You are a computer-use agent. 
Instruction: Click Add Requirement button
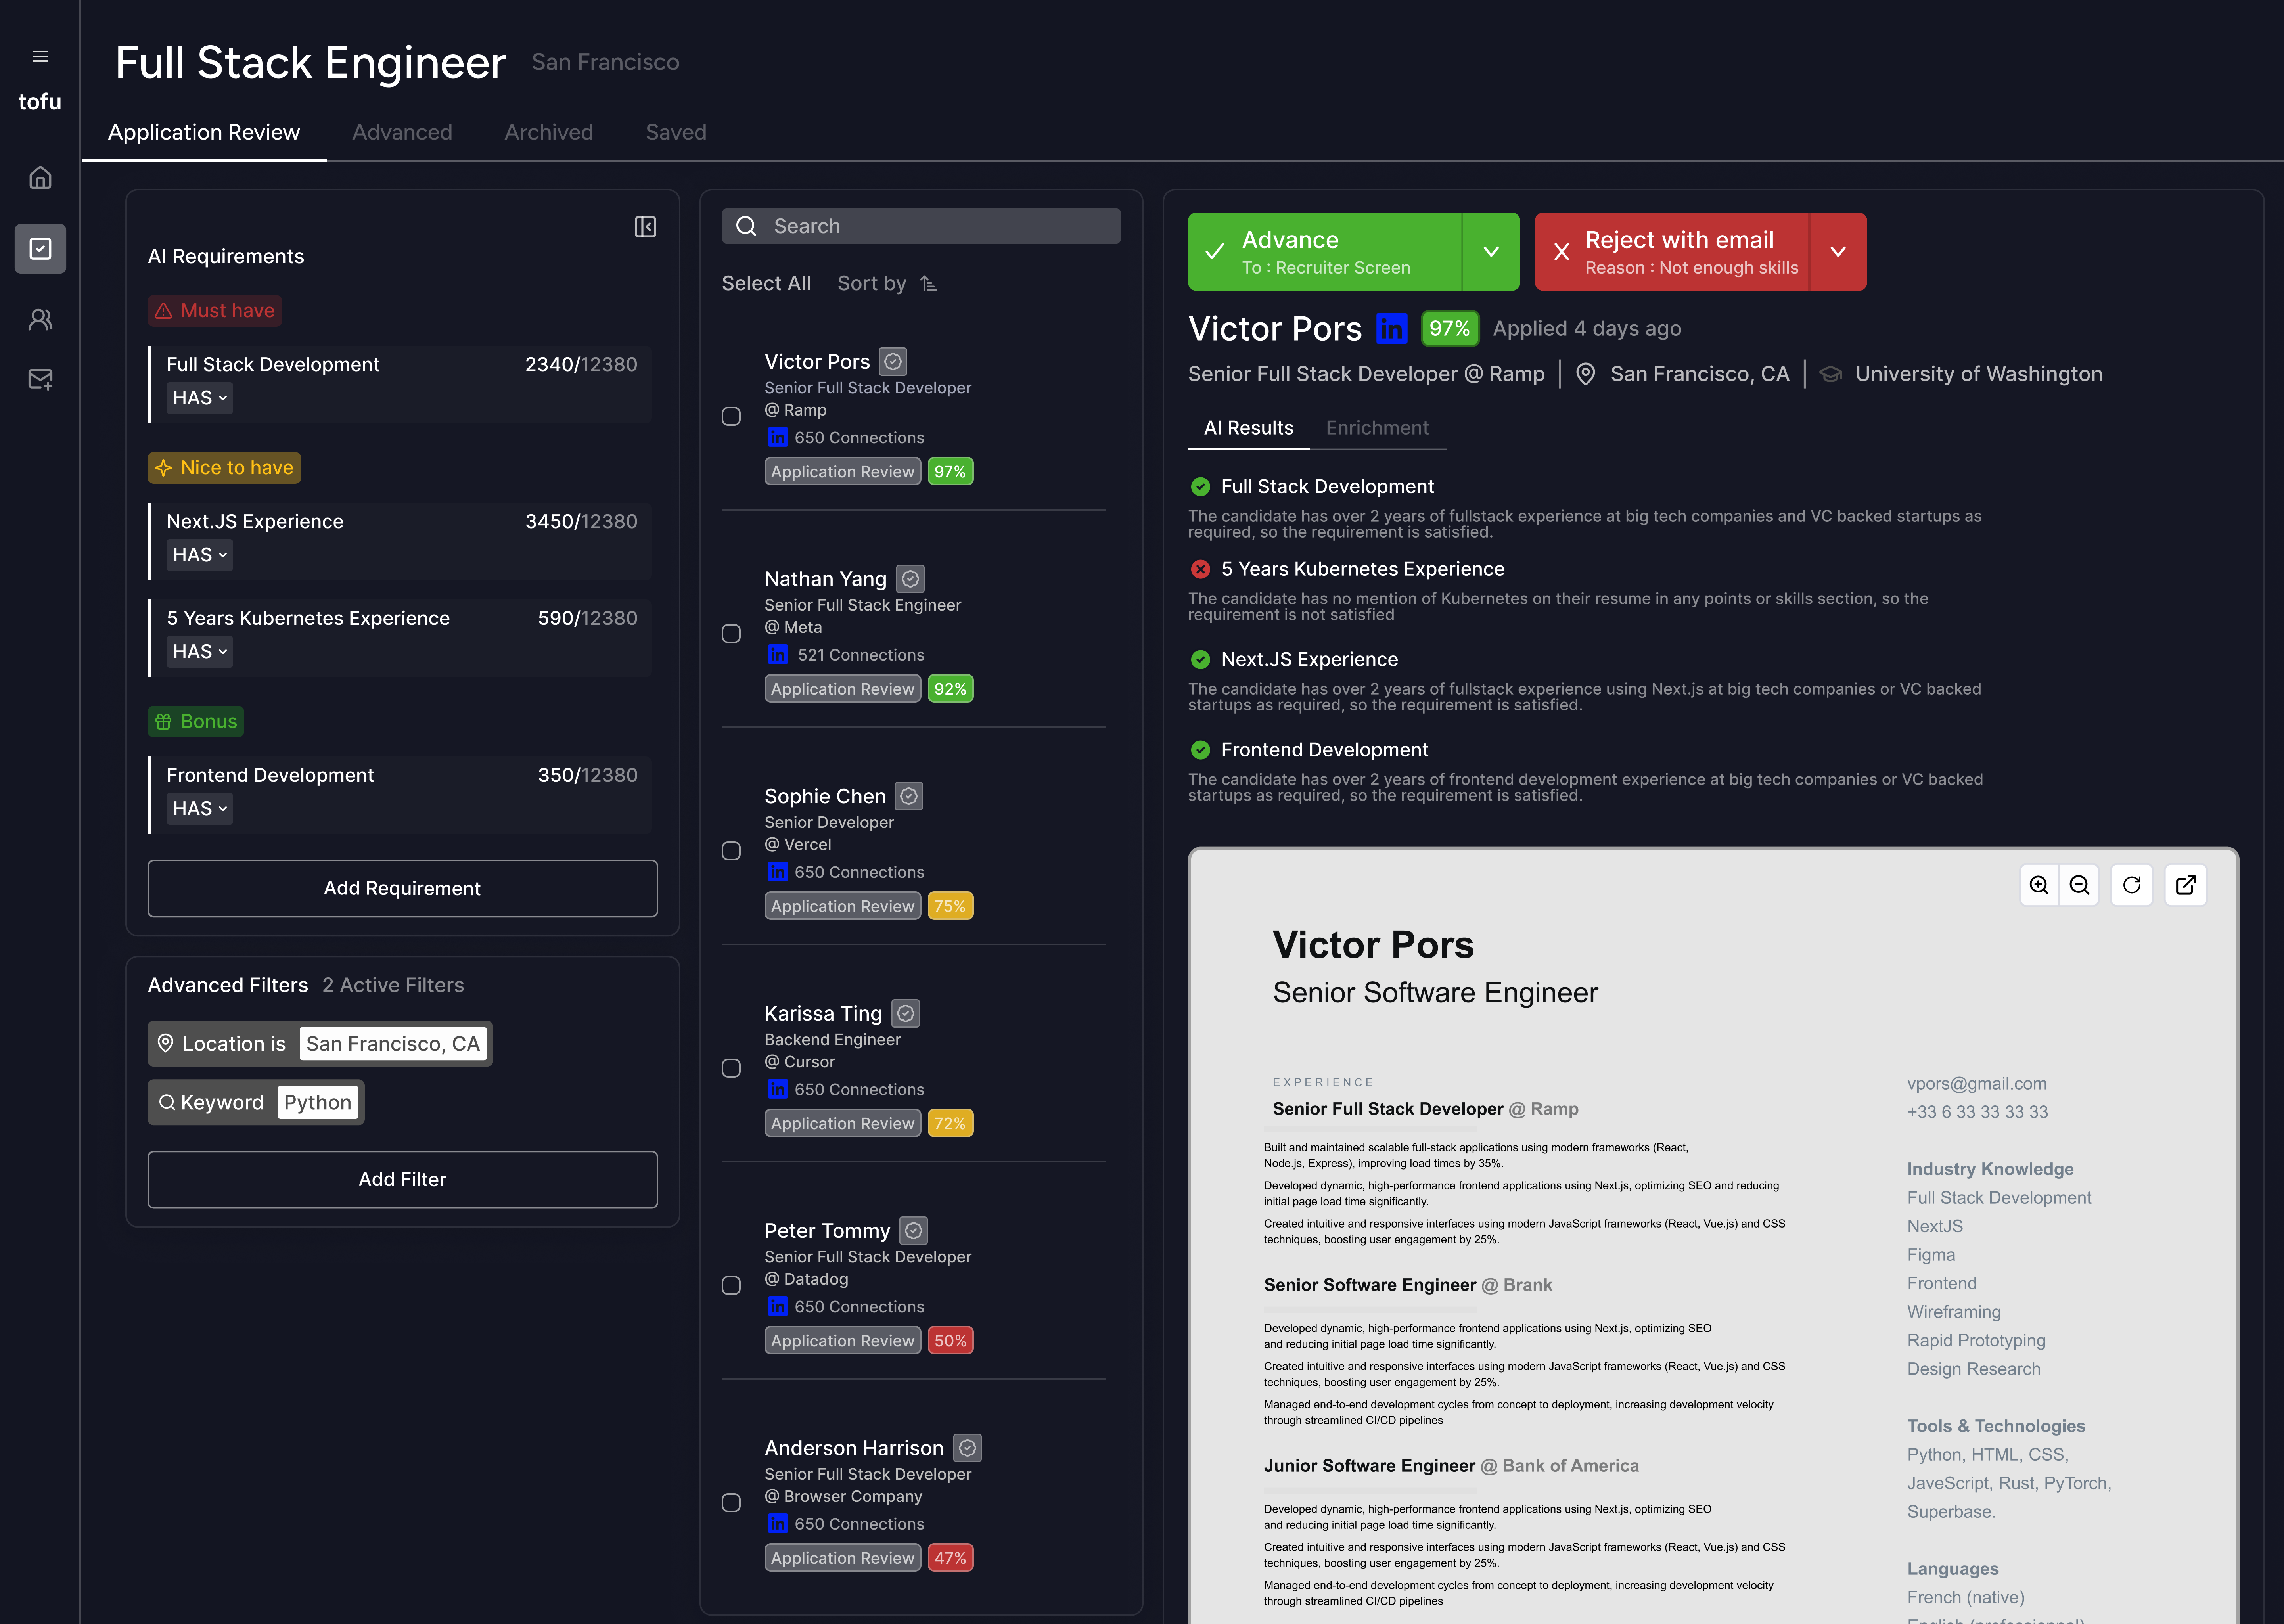pyautogui.click(x=403, y=888)
